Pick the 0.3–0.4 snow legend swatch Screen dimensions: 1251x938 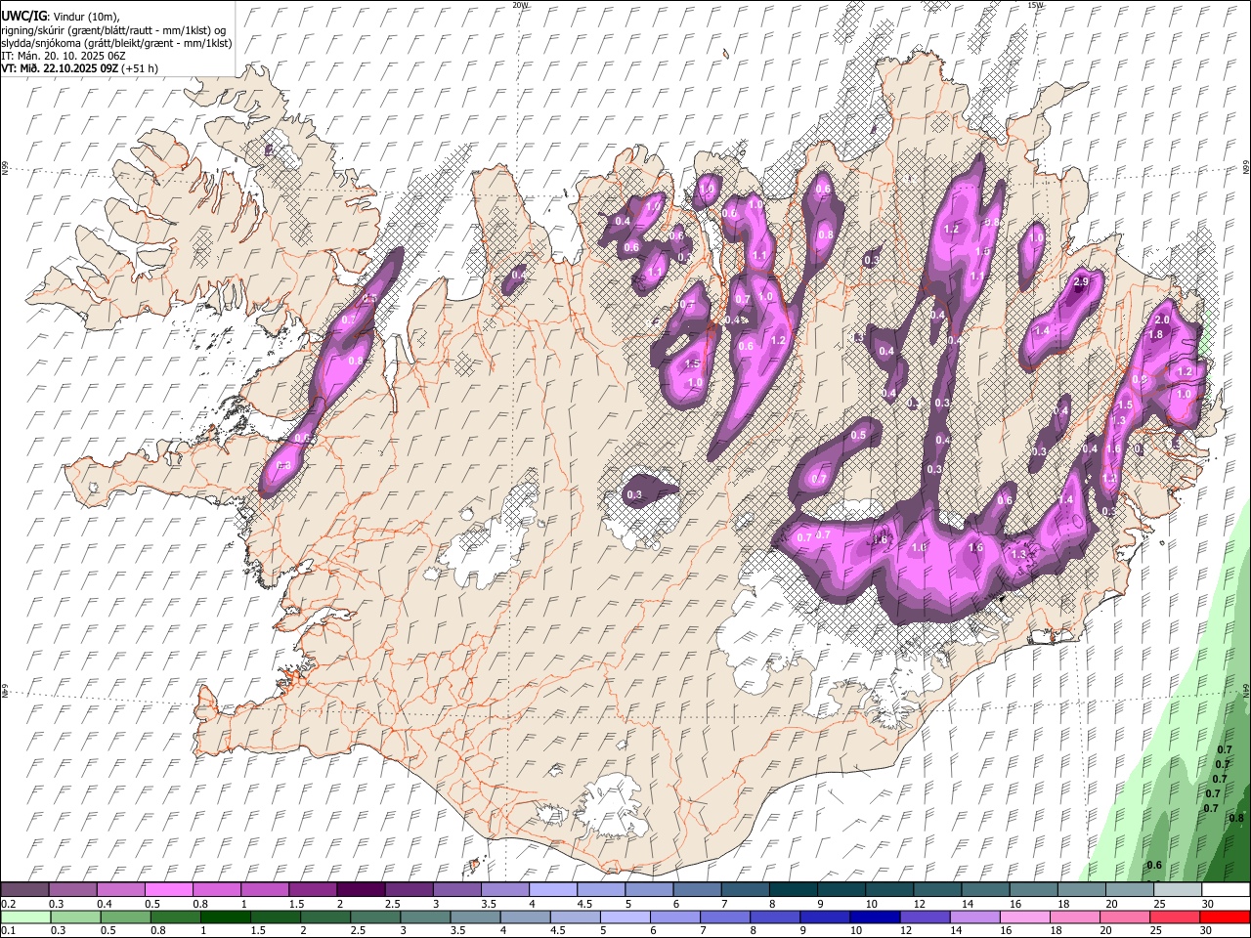(x=72, y=890)
